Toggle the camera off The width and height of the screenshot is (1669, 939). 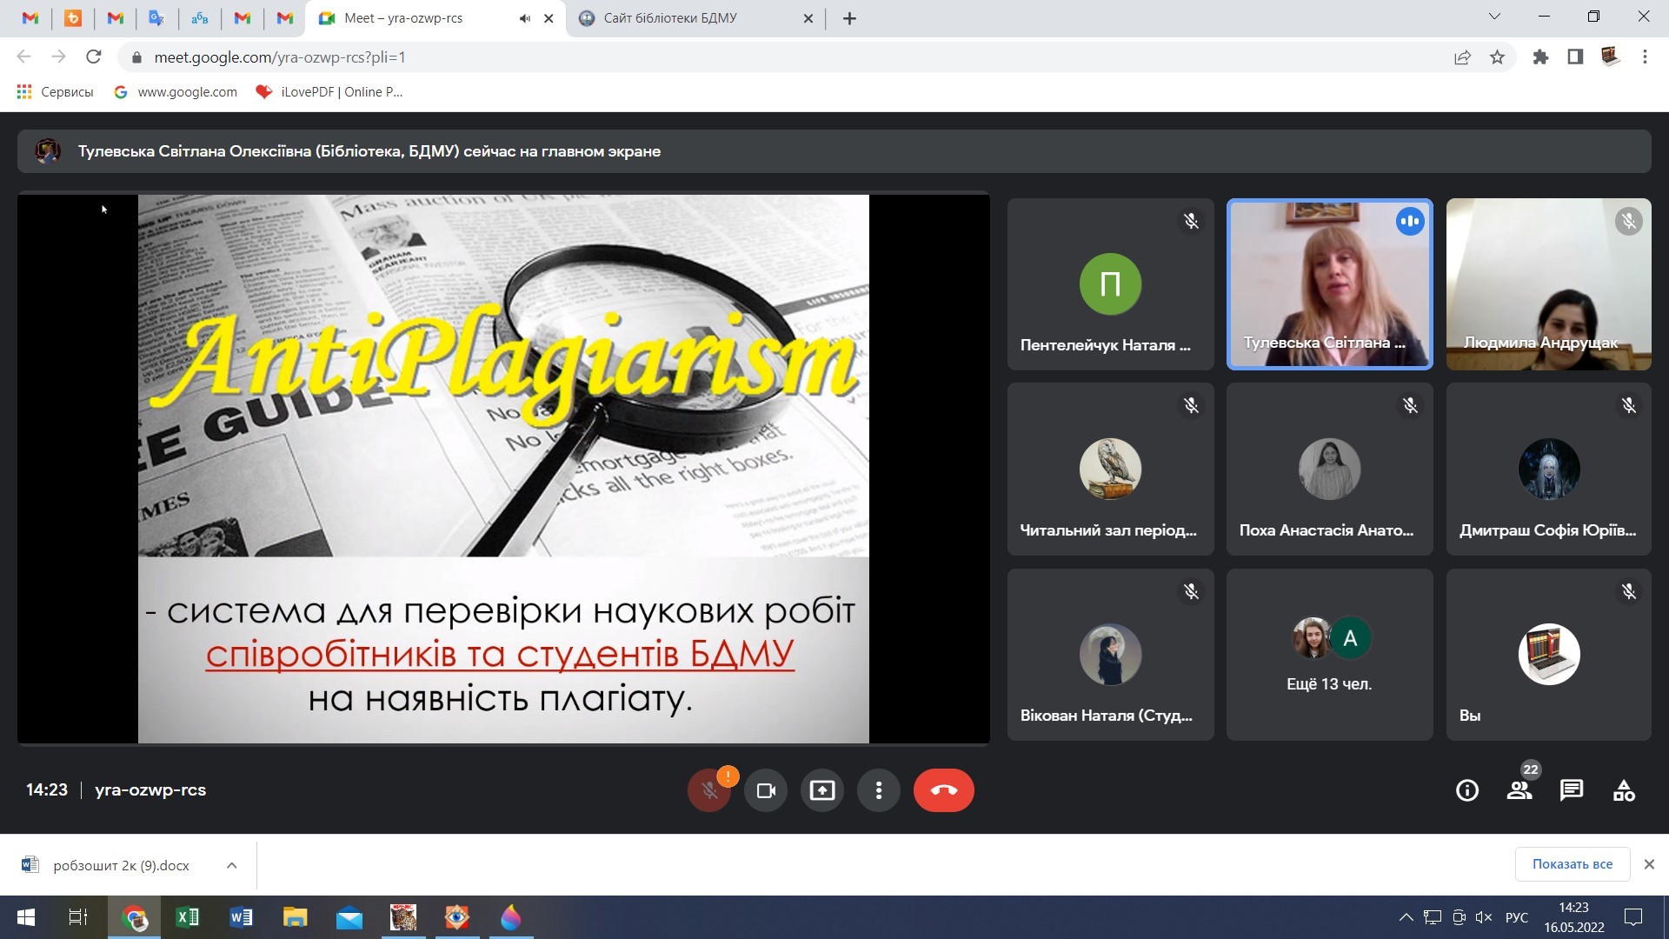(x=766, y=790)
